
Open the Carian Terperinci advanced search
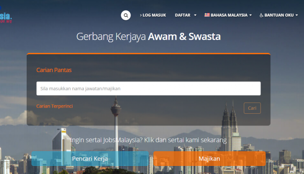coord(54,106)
